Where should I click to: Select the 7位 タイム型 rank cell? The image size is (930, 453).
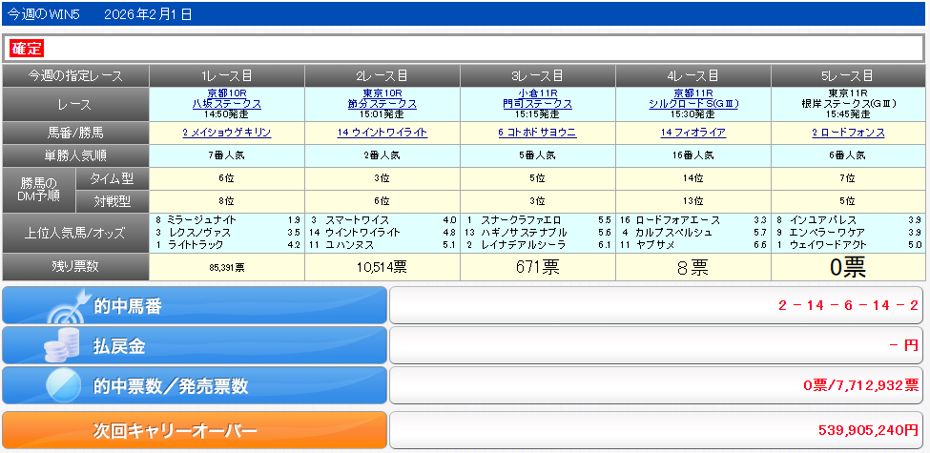point(848,178)
